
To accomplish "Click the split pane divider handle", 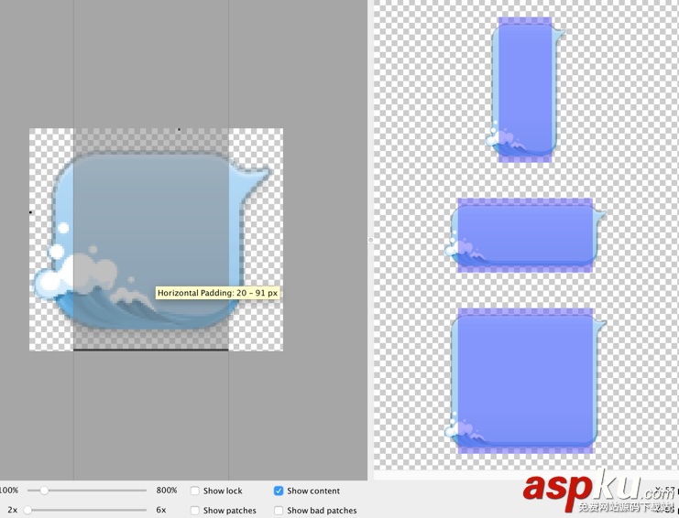I will pyautogui.click(x=371, y=240).
